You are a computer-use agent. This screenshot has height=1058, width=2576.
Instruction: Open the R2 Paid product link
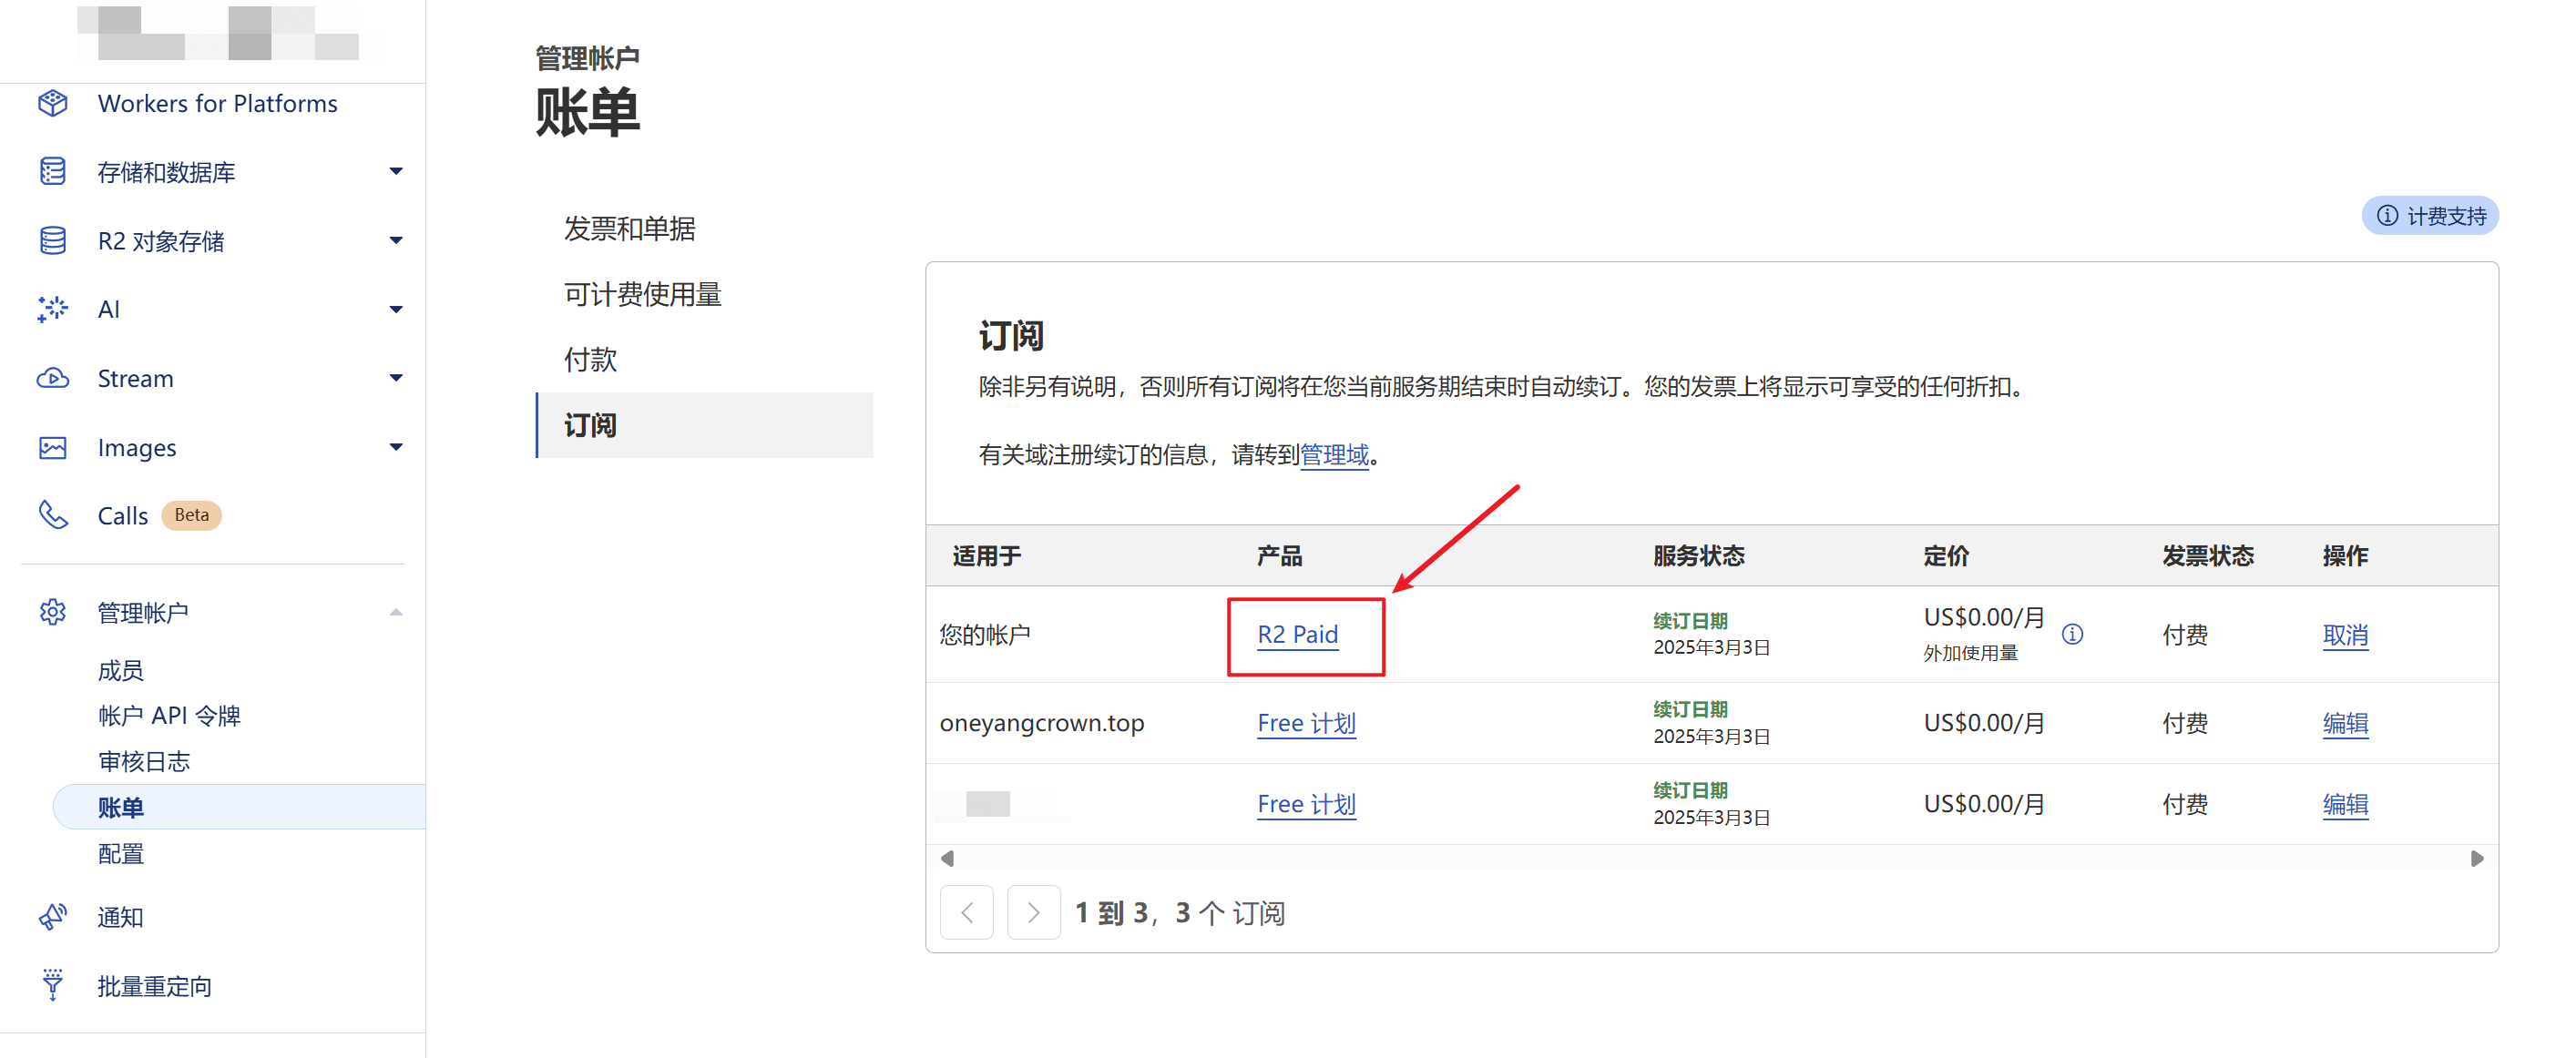pos(1297,634)
